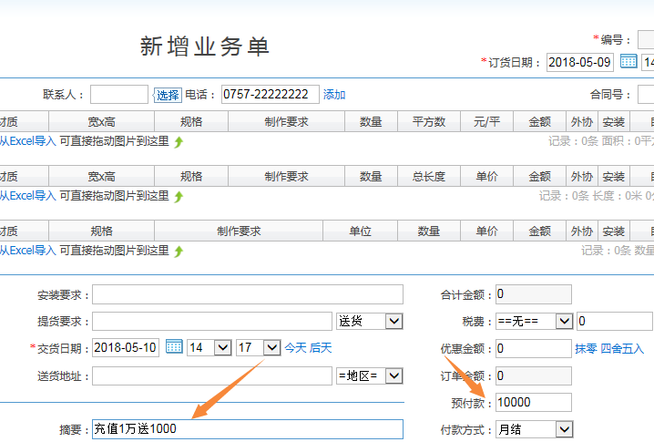Select the 电话 phone number field
This screenshot has height=442, width=654.
point(270,95)
